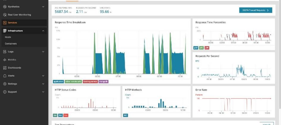The height and width of the screenshot is (125, 281).
Task: Toggle the application series legend tag
Action: click(58, 81)
